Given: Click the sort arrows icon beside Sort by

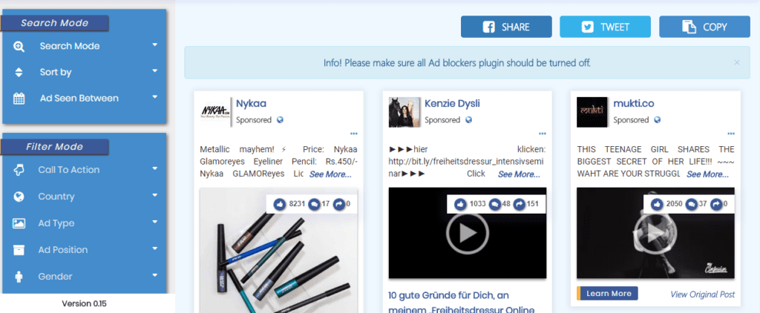Looking at the screenshot, I should pos(19,73).
